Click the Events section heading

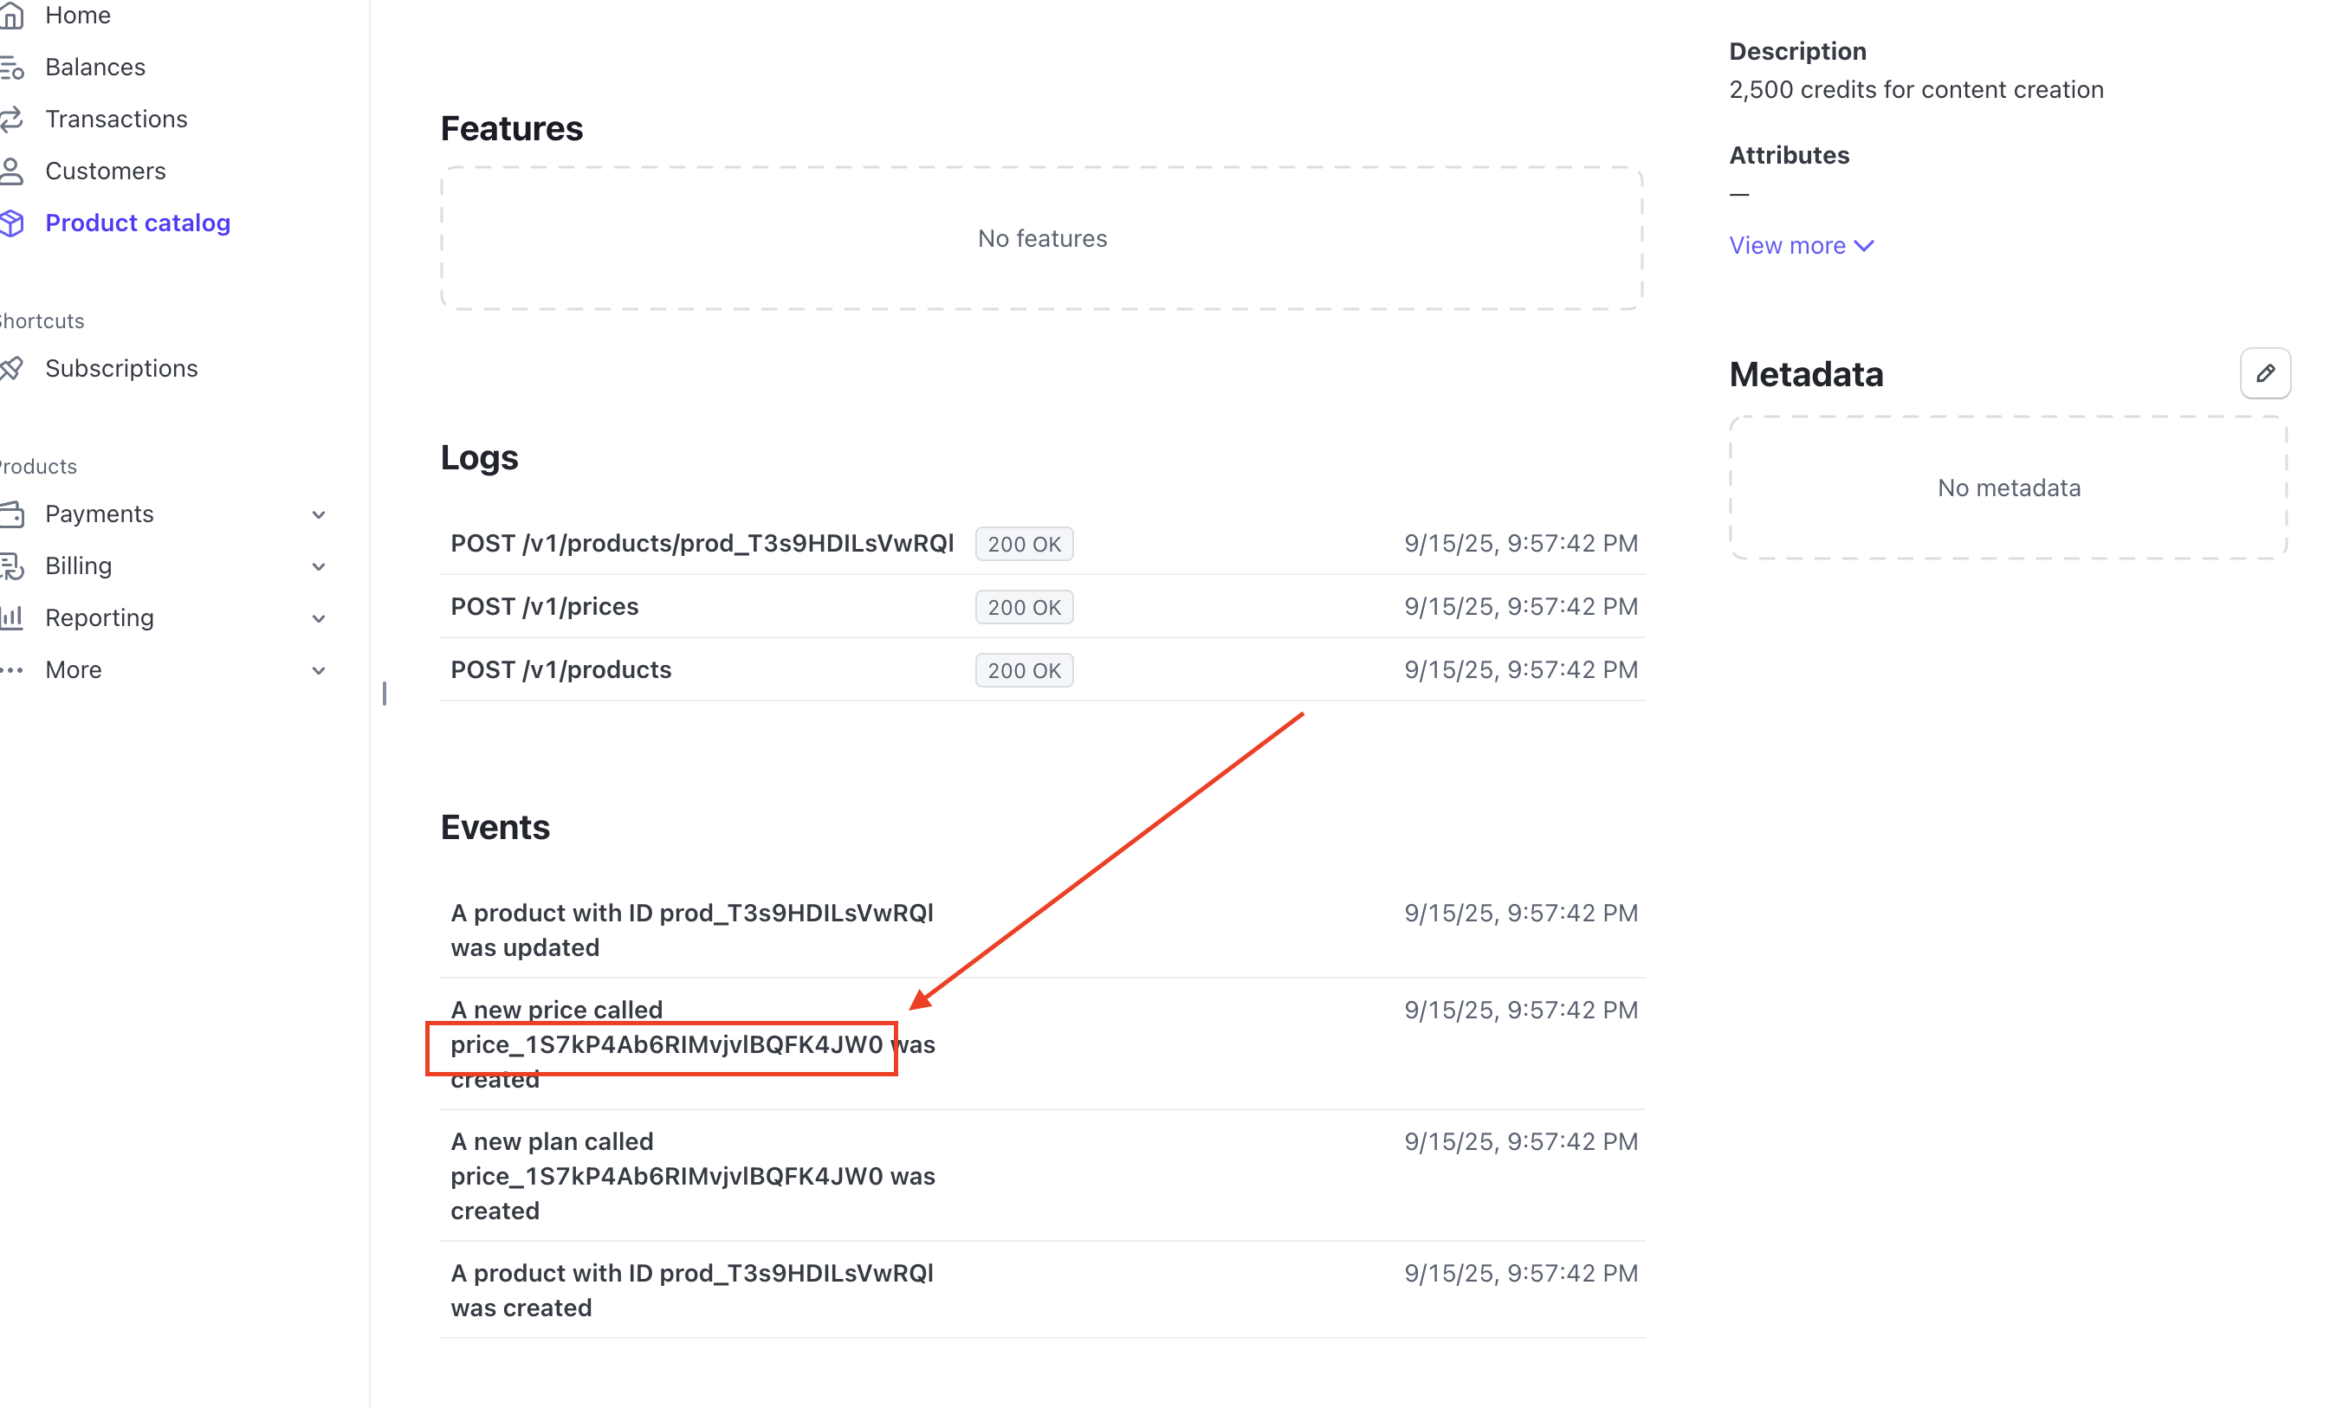[495, 828]
